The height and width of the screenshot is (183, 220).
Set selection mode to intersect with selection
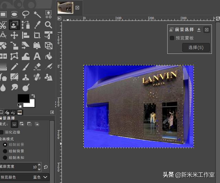(x=37, y=124)
